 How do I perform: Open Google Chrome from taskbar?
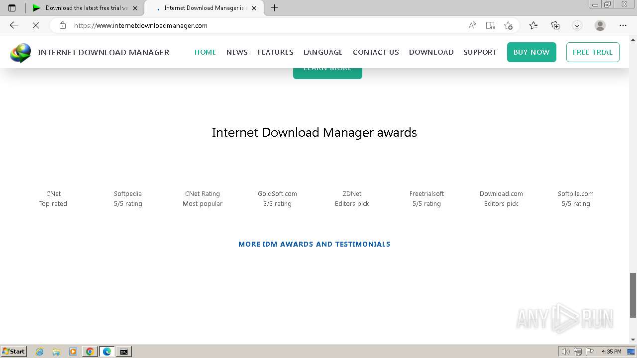click(x=90, y=352)
